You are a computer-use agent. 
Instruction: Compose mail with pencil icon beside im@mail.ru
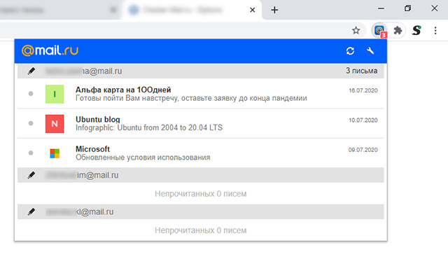31,175
